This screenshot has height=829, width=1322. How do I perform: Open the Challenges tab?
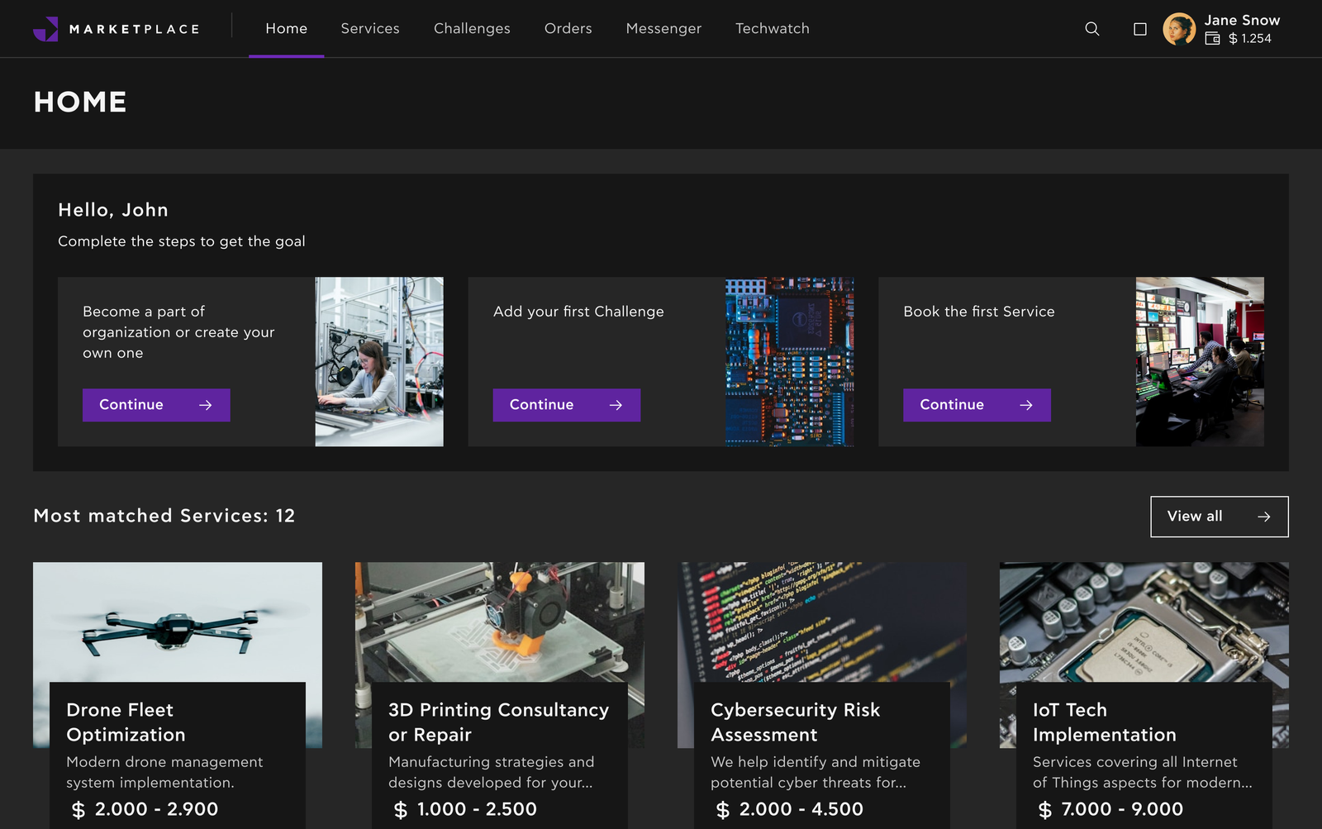(x=472, y=29)
